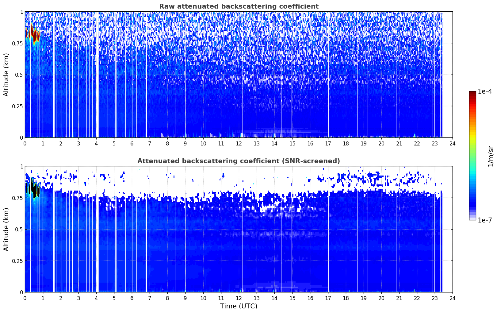This screenshot has width=497, height=313.
Task: Click the '1e-7' colorbar minimum label
Action: coord(485,220)
